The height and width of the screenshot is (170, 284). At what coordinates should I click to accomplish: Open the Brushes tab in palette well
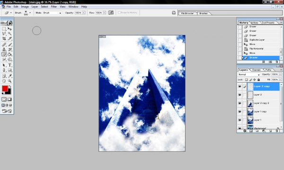click(x=204, y=13)
